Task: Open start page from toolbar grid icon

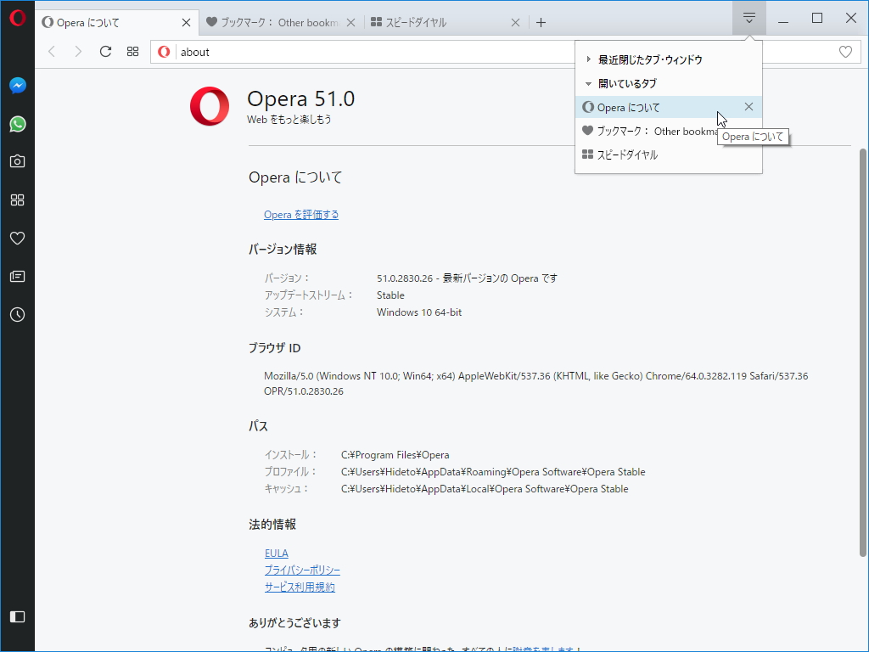Action: coord(132,52)
